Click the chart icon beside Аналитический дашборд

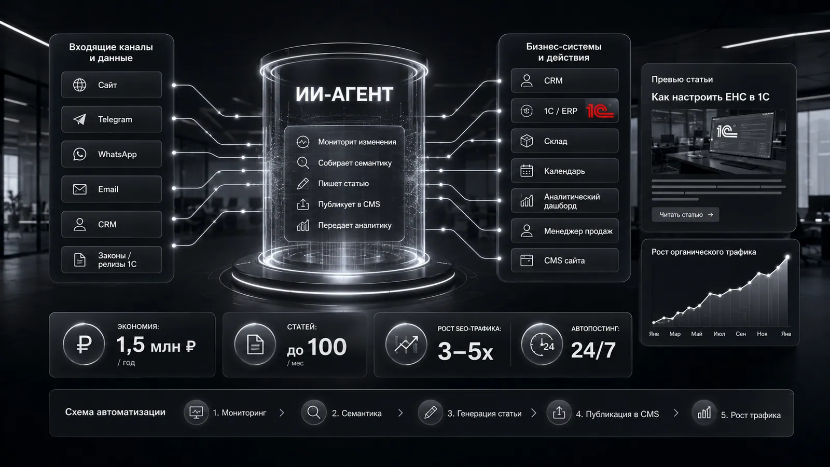[527, 201]
